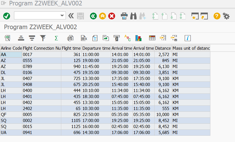
Task: Collapse the command field with double chevron
Action: point(71,16)
